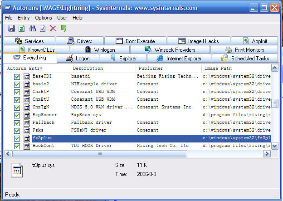Uncheck the HookCont entry checkbox
Image resolution: width=283 pixels, height=201 pixels.
point(17,146)
